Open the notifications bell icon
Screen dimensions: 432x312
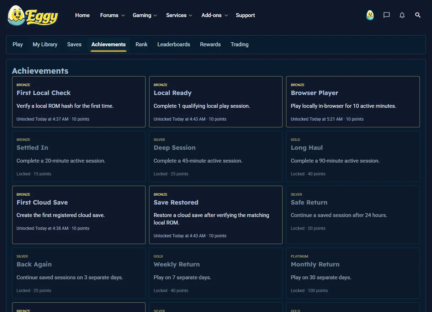402,15
